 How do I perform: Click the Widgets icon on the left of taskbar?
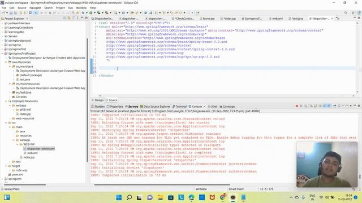[7, 197]
